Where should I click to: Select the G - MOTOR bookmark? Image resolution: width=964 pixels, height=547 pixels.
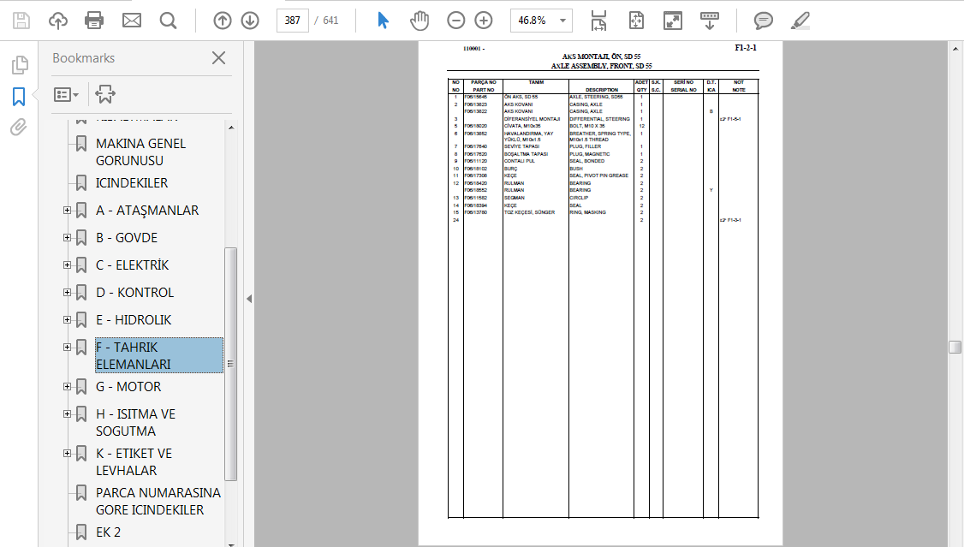128,387
